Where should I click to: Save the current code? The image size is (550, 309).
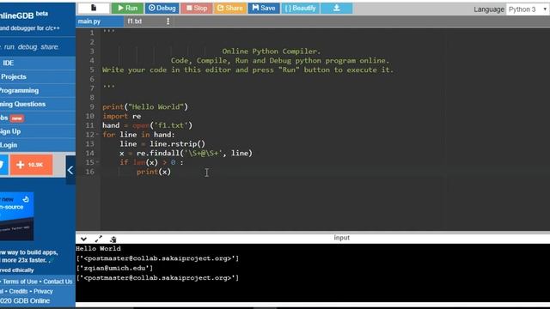point(264,8)
